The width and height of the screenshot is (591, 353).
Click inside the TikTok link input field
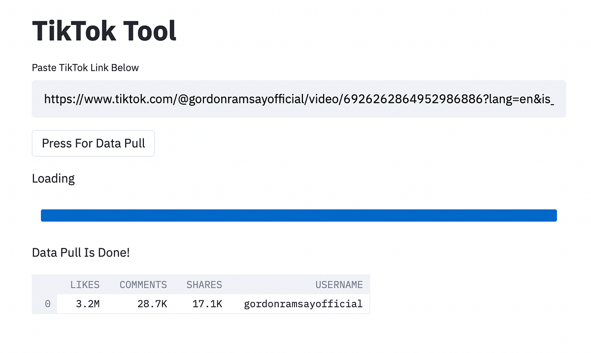tap(298, 99)
